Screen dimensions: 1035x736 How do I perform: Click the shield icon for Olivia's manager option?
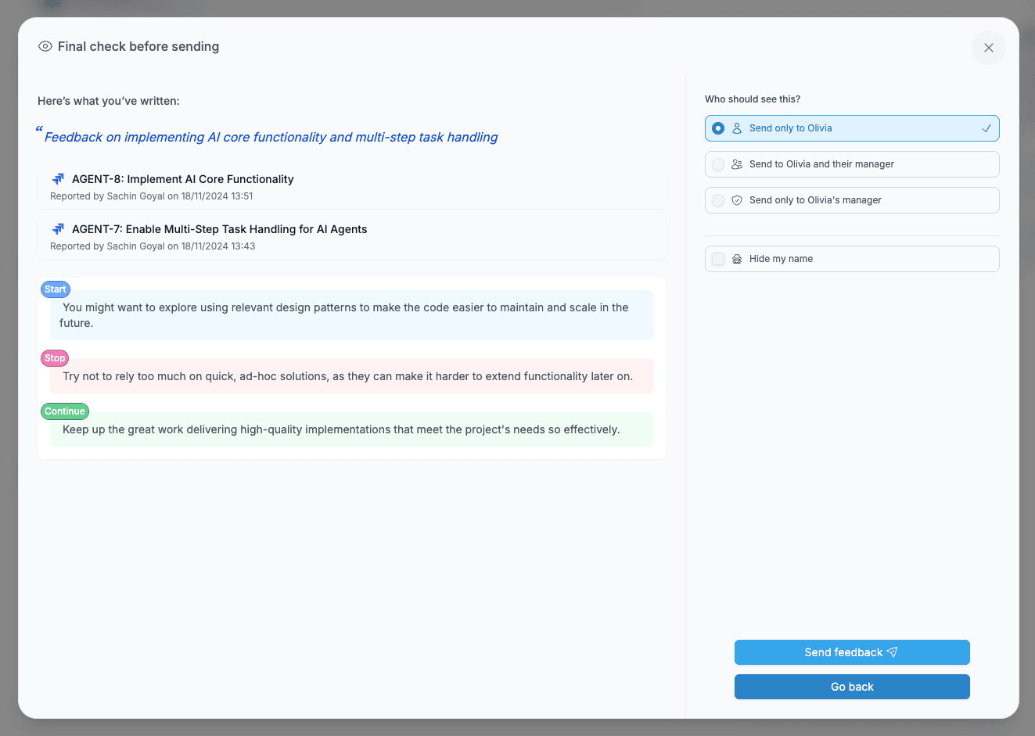(x=737, y=200)
